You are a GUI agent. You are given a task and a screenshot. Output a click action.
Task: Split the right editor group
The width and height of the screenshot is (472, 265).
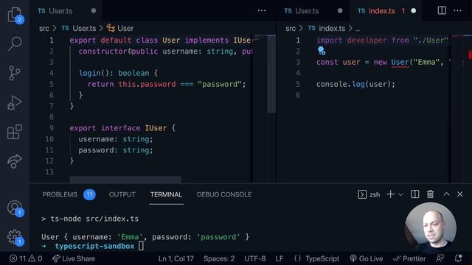pyautogui.click(x=442, y=10)
